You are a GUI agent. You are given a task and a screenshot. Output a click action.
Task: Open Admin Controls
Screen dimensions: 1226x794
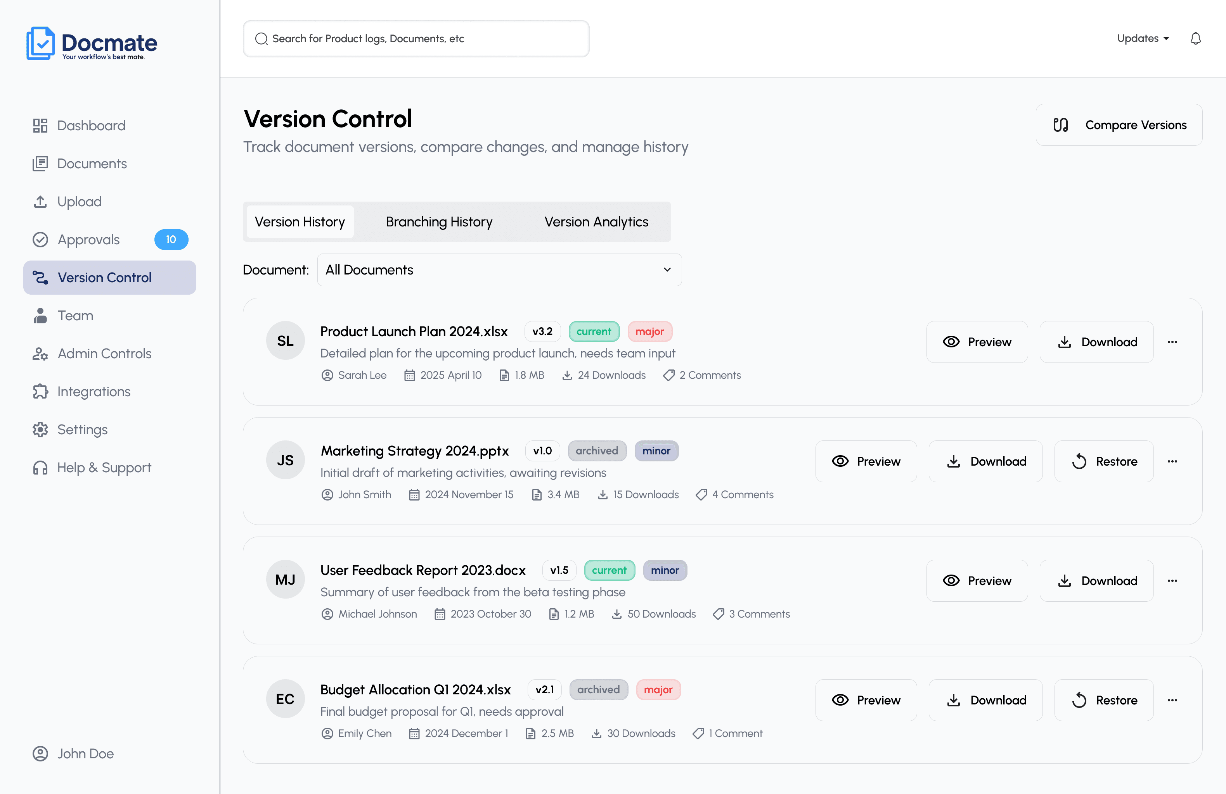pyautogui.click(x=92, y=353)
